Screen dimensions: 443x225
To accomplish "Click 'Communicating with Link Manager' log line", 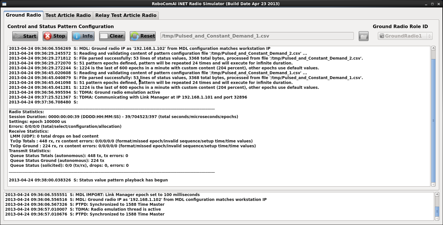I will (128, 97).
